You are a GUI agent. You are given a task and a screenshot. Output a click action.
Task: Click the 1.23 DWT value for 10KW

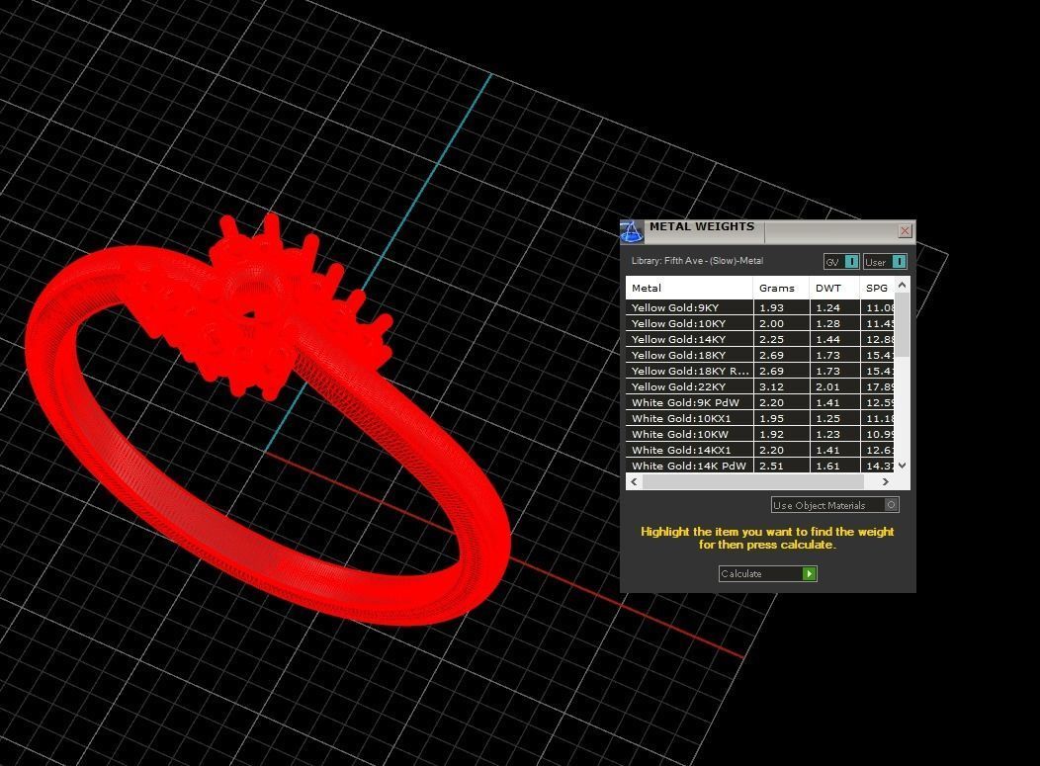tap(827, 435)
